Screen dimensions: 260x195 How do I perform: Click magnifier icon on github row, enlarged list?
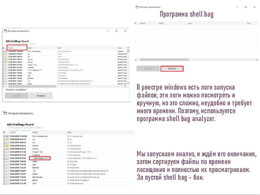click(x=7, y=180)
